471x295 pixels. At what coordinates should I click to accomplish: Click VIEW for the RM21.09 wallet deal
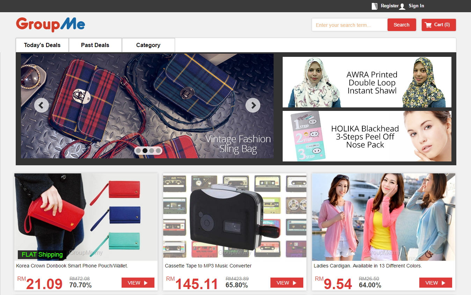[138, 283]
